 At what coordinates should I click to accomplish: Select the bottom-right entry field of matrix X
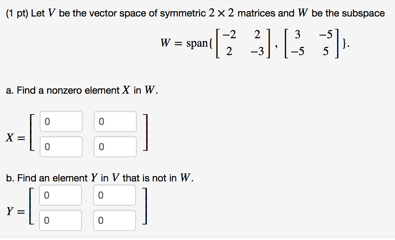(x=115, y=146)
